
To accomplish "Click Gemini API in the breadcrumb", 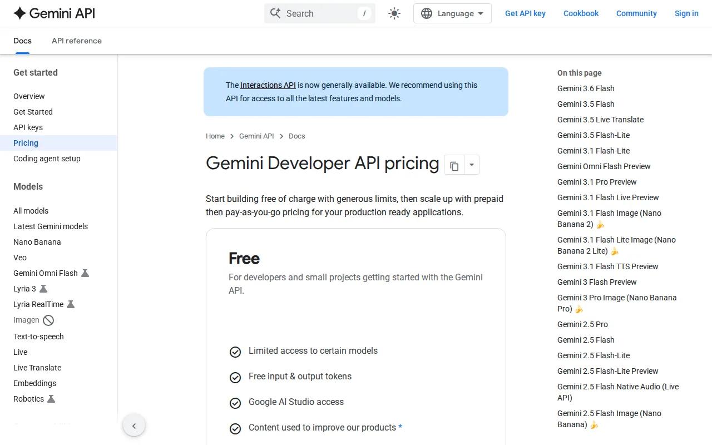I will [256, 136].
